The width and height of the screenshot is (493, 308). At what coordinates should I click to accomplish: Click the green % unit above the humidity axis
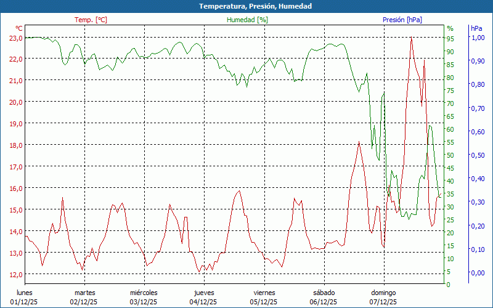click(x=450, y=28)
